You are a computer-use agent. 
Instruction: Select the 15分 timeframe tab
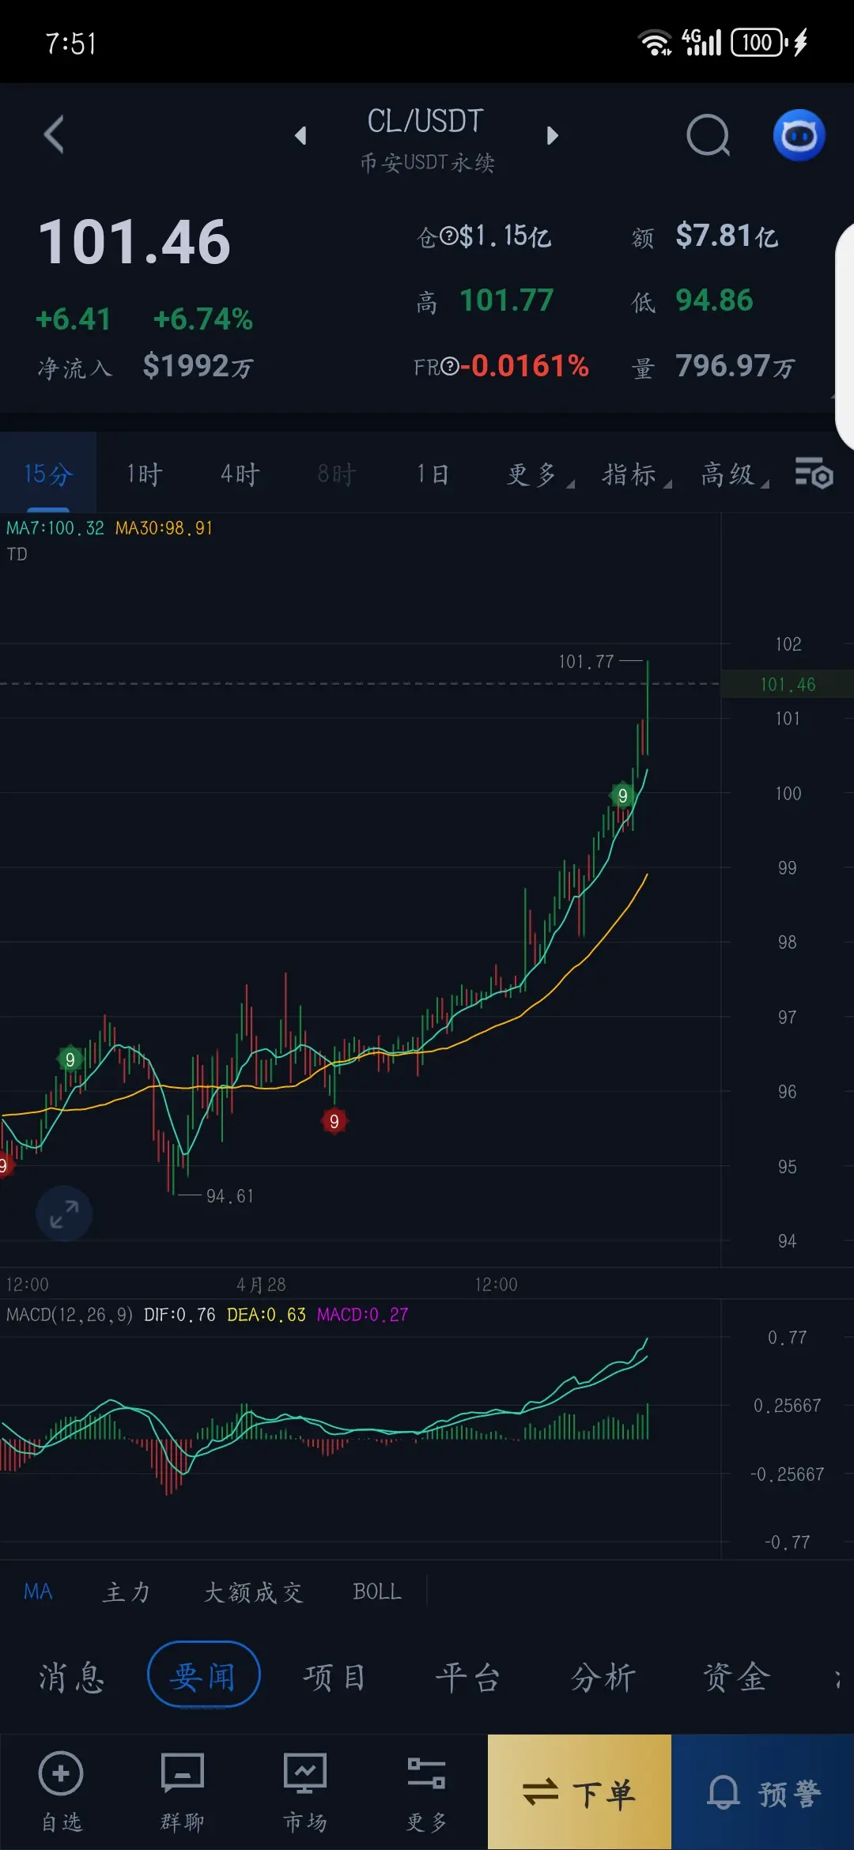tap(48, 474)
